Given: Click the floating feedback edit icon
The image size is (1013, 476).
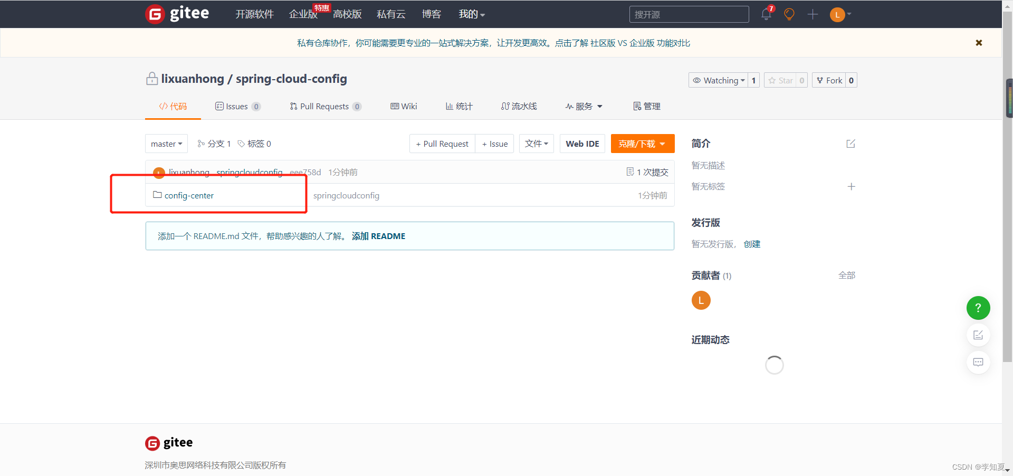Looking at the screenshot, I should click(978, 335).
